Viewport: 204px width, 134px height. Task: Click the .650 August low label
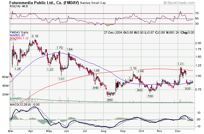110,100
